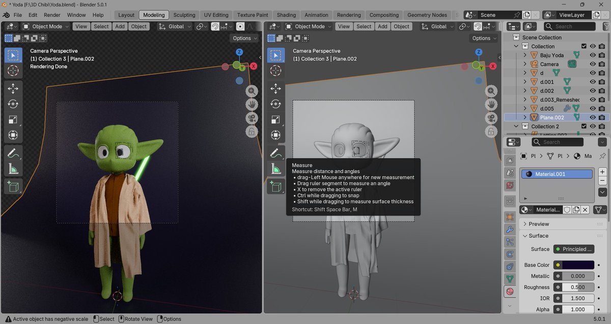Viewport: 611px width, 324px height.
Task: Expand the Baju Yoda tree item
Action: (525, 55)
